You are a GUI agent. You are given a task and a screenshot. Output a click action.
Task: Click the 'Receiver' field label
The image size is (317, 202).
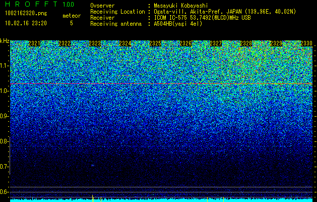pyautogui.click(x=102, y=18)
